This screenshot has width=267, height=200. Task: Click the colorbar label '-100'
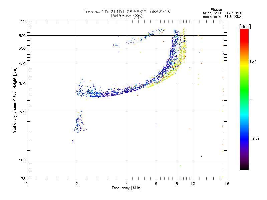(x=254, y=139)
